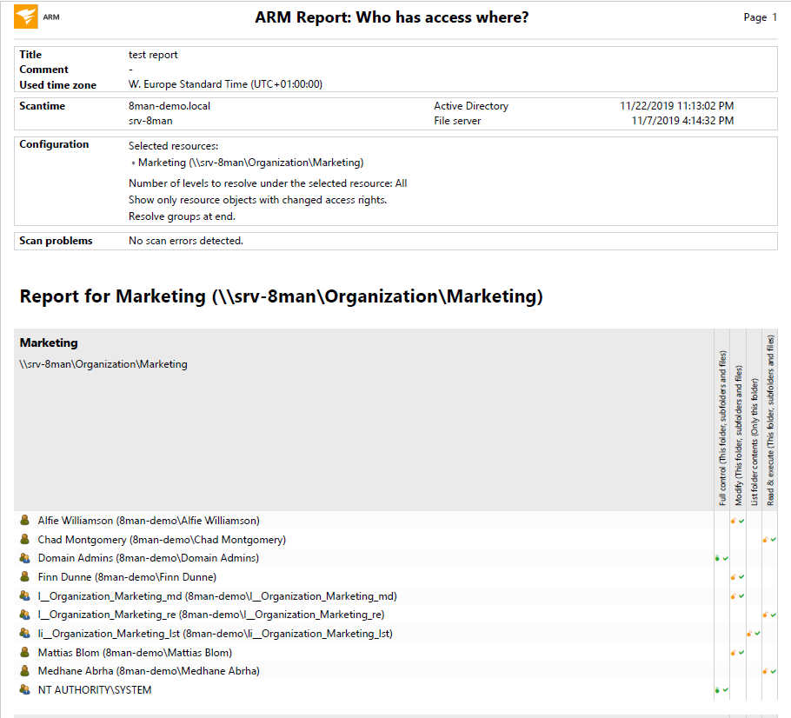Viewport: 791px width, 718px height.
Task: Click the group icon beside Domain Admins
Action: pos(24,557)
